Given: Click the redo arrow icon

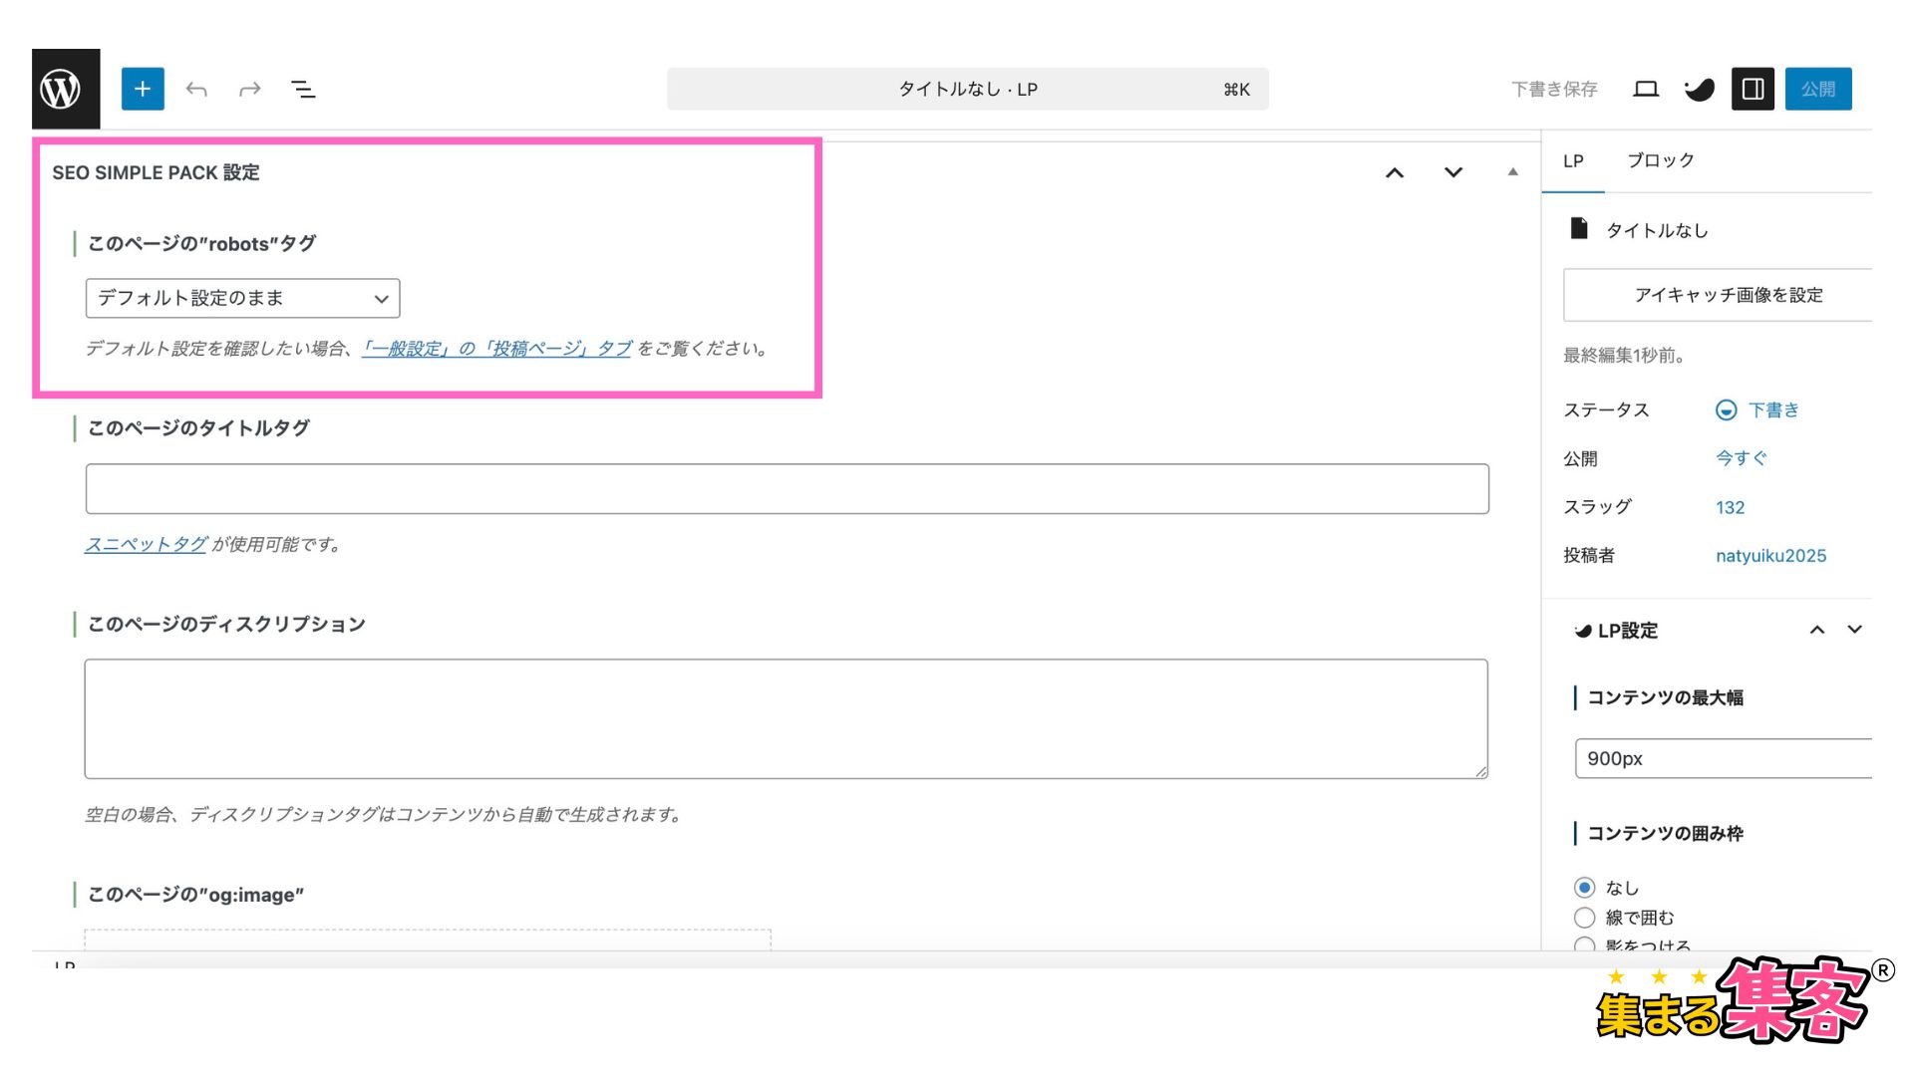Looking at the screenshot, I should (x=249, y=90).
